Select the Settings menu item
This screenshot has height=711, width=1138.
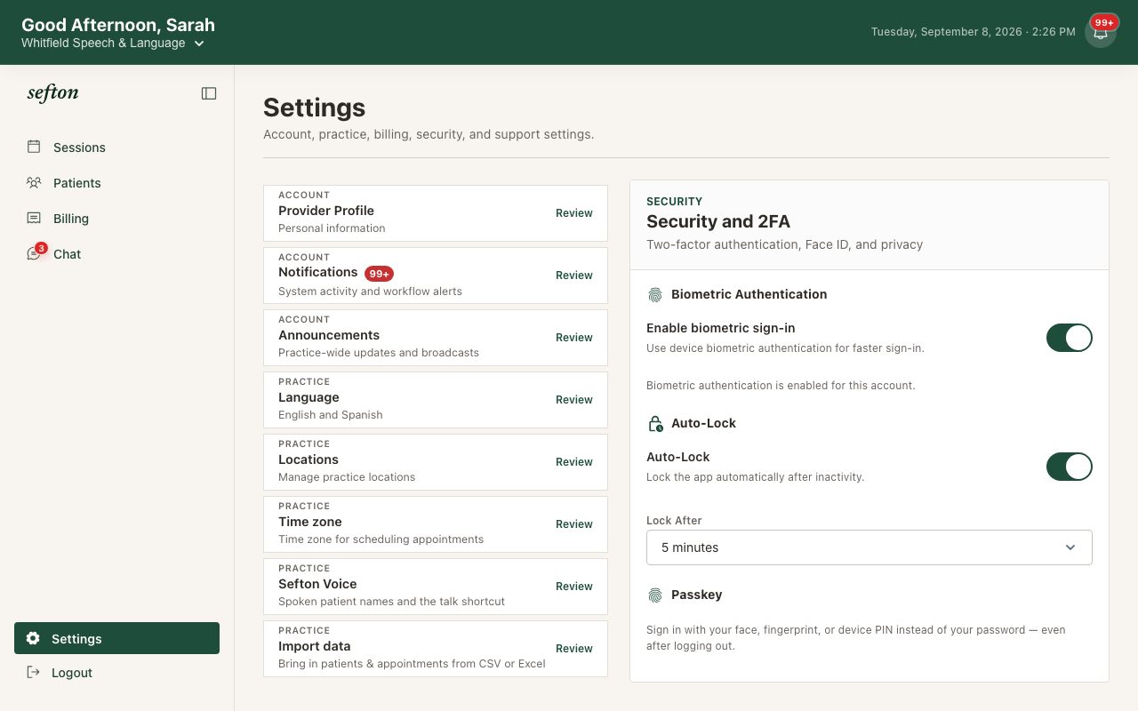tap(116, 638)
